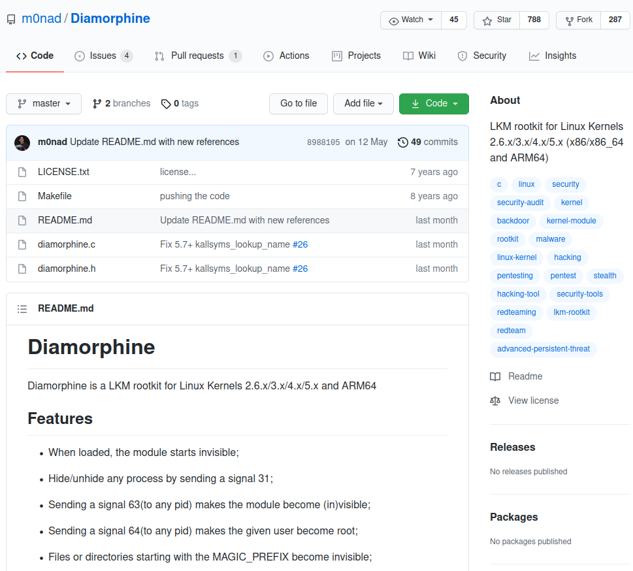Click the 'pushing the code' commit message
Viewport: 633px width, 571px height.
coord(195,196)
